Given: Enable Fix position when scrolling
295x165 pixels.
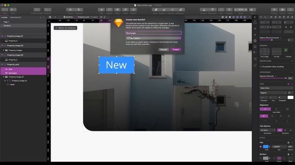Looking at the screenshot, I should click(261, 66).
